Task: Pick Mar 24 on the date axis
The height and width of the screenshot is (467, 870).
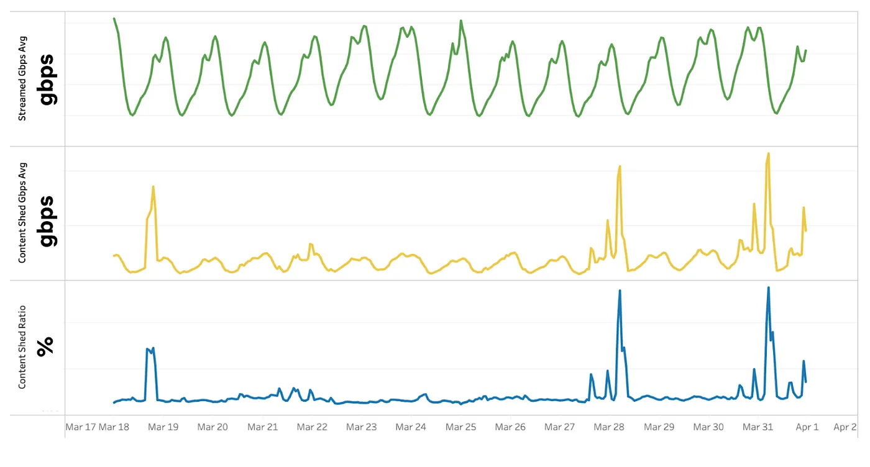Action: point(411,427)
